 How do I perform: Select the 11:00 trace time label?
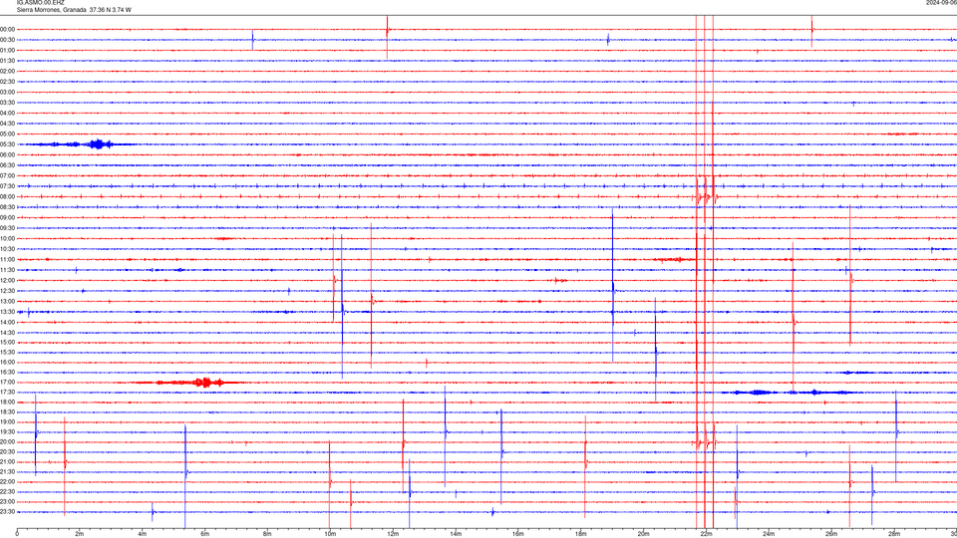point(8,259)
